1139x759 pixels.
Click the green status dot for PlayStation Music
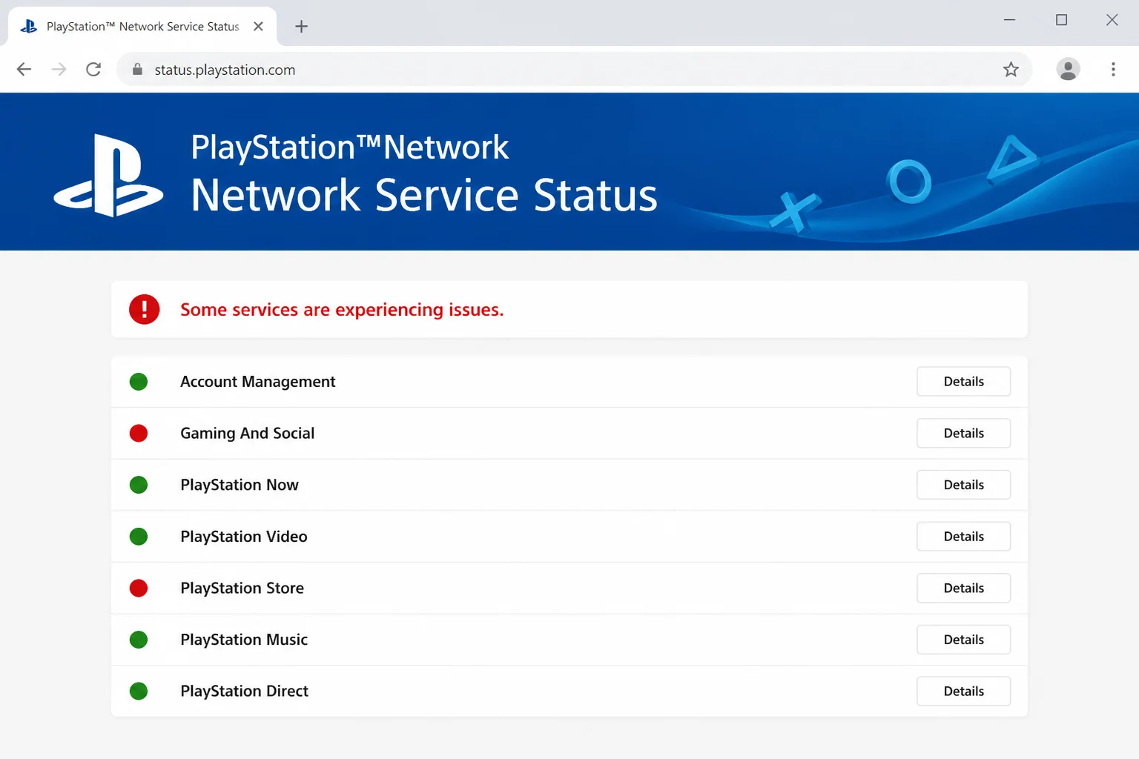[139, 640]
